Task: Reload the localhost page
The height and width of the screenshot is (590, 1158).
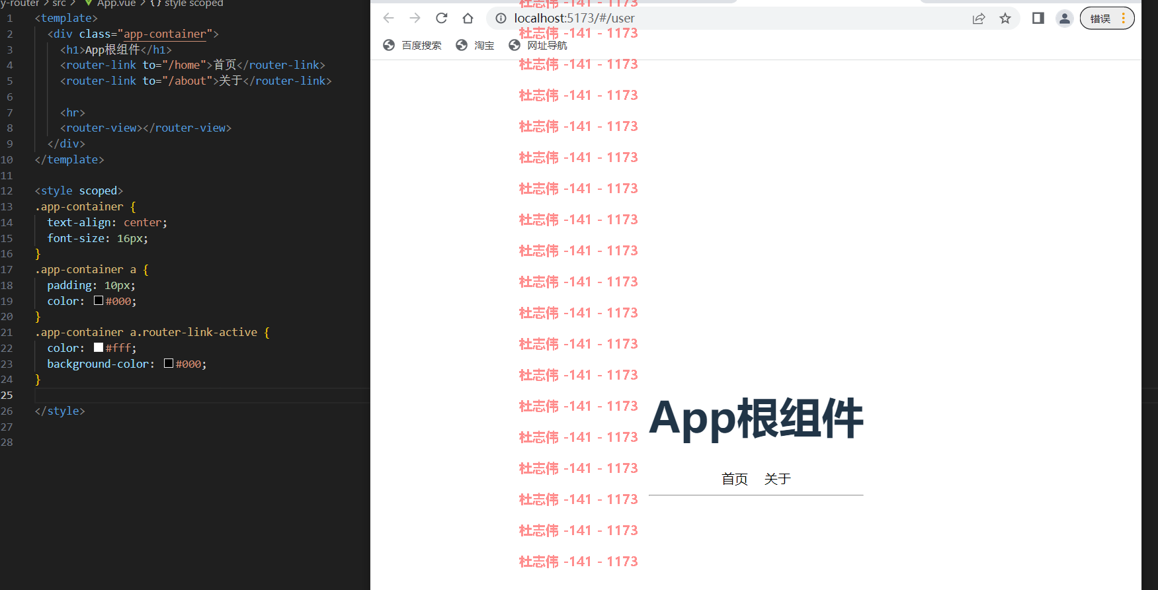Action: 442,19
